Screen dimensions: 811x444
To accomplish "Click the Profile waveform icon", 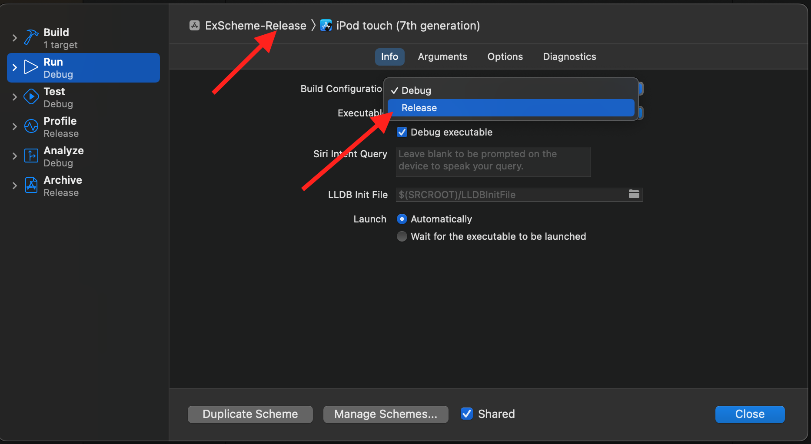I will click(x=31, y=126).
